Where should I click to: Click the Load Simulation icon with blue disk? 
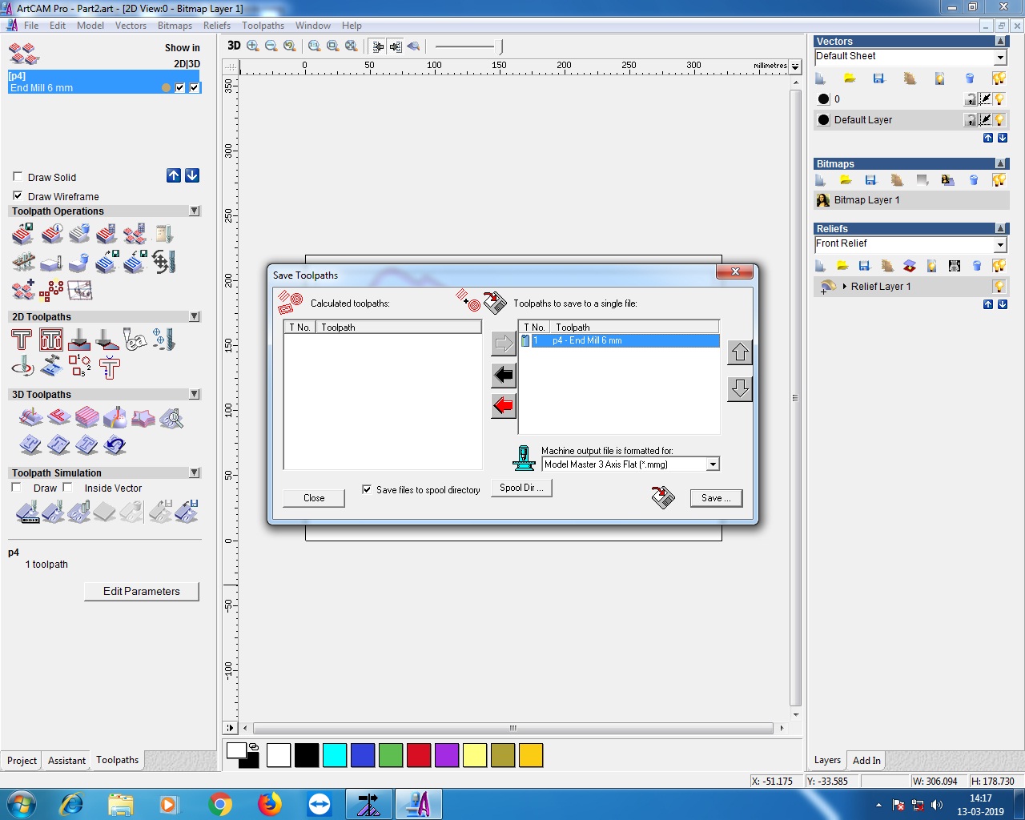click(x=187, y=512)
